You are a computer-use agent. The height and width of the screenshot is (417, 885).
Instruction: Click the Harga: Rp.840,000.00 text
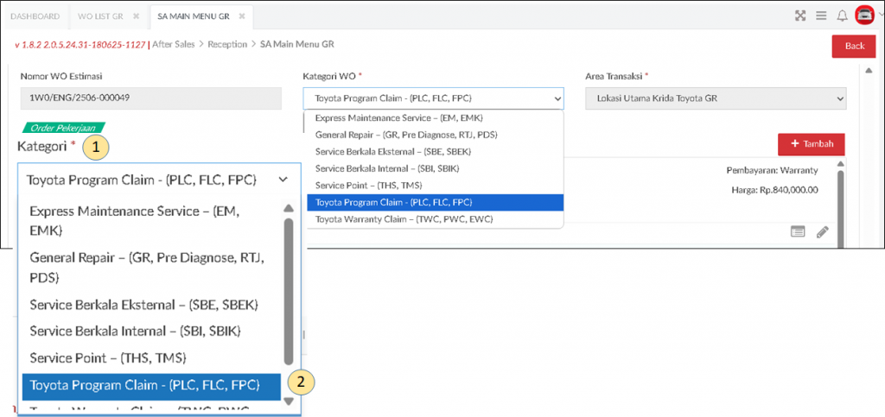point(774,190)
